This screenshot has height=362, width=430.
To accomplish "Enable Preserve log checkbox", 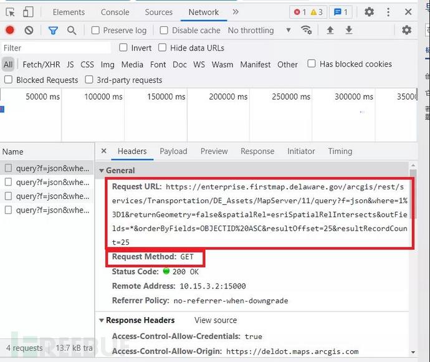I will coord(95,30).
